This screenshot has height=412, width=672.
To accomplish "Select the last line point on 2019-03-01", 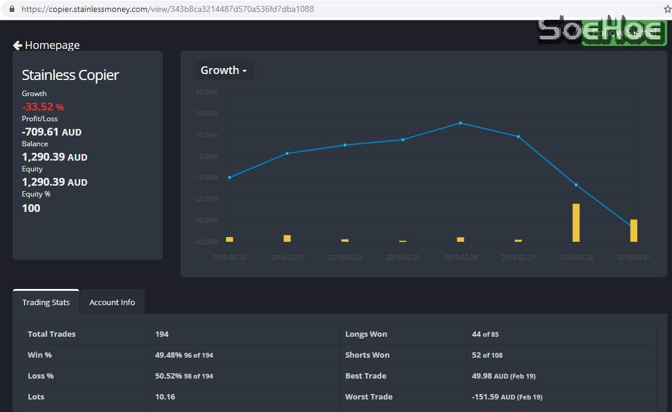I will tap(633, 226).
